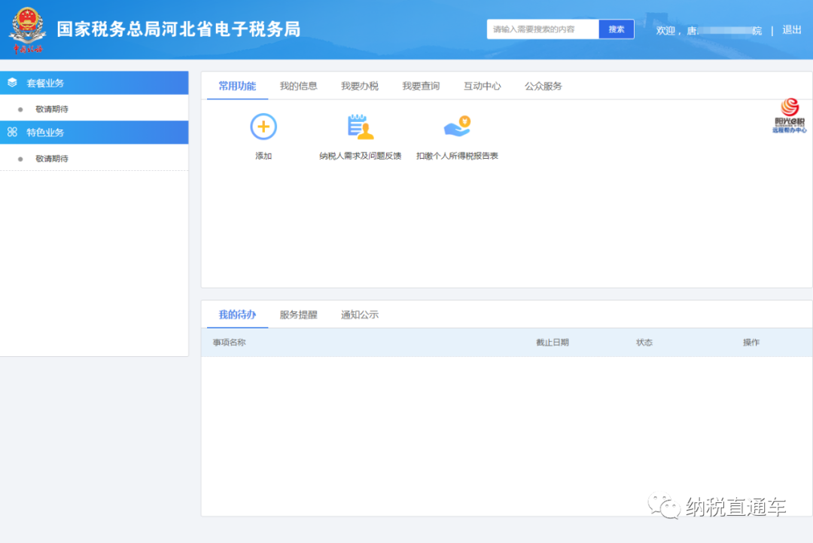Click the 事项名称 column header

pyautogui.click(x=229, y=342)
